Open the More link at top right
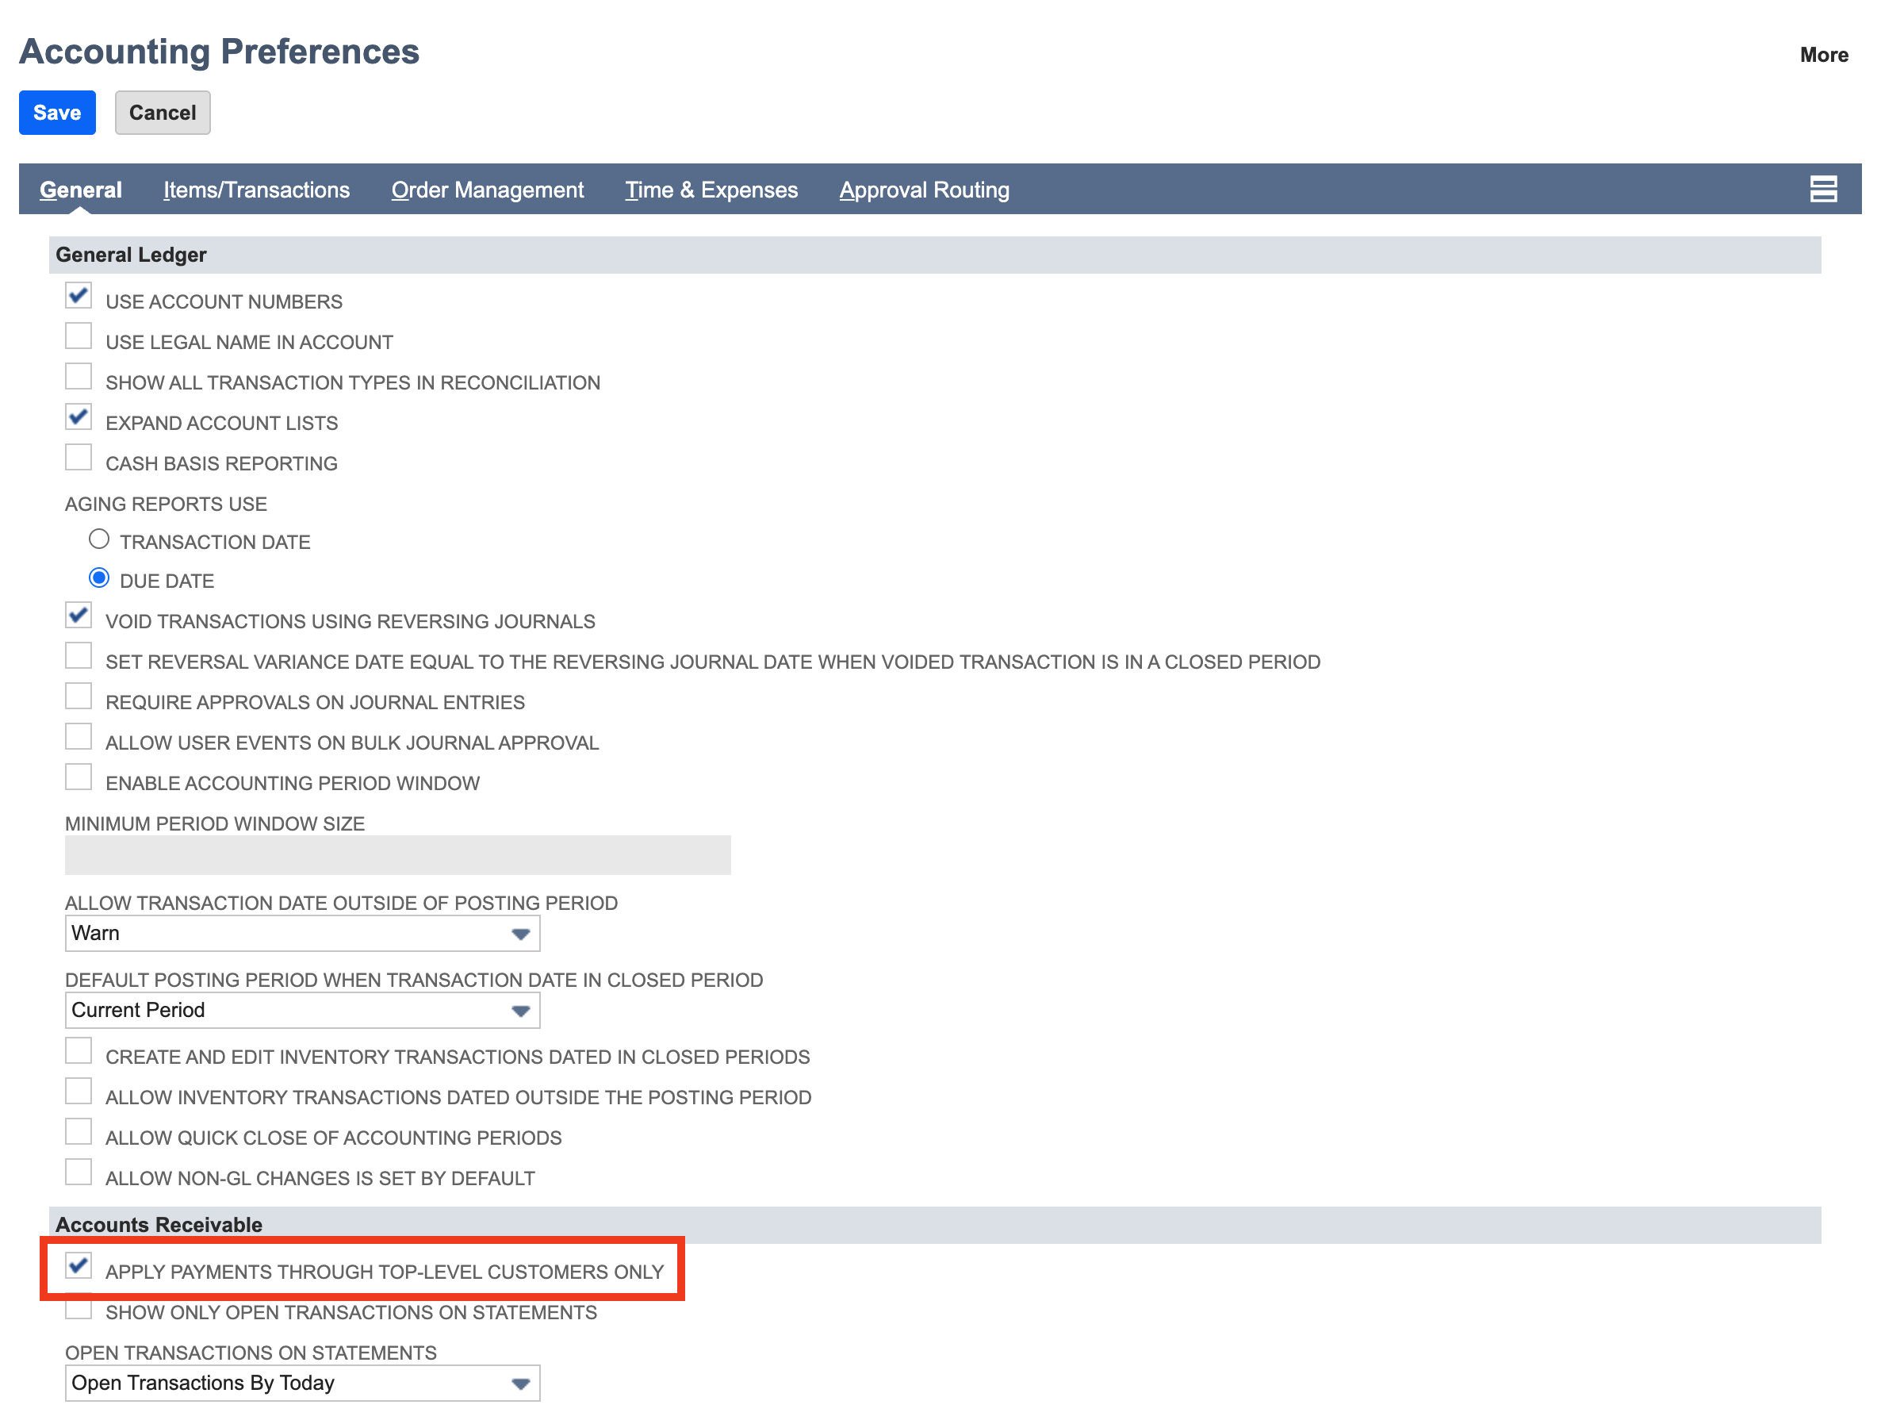The height and width of the screenshot is (1420, 1881). pos(1823,55)
